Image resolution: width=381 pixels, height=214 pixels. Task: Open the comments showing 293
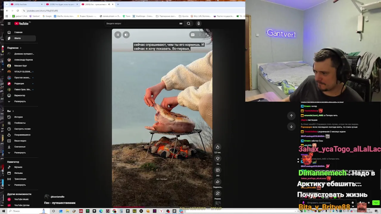tap(218, 170)
